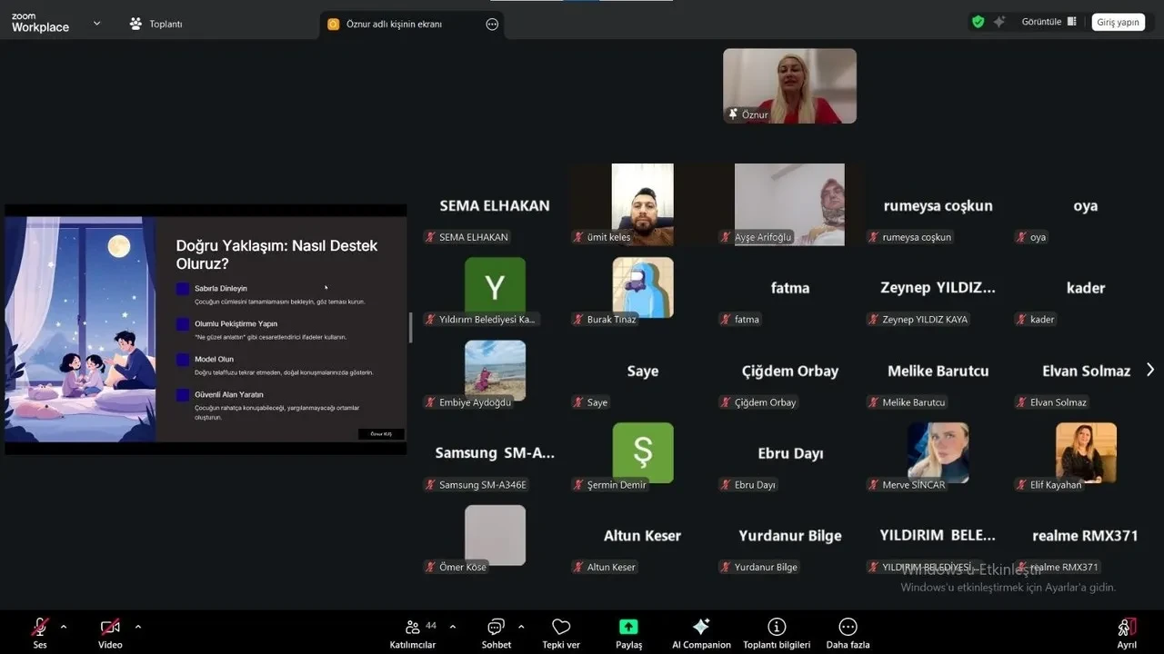The image size is (1164, 654).
Task: Open the Daha fazla more options
Action: 848,627
